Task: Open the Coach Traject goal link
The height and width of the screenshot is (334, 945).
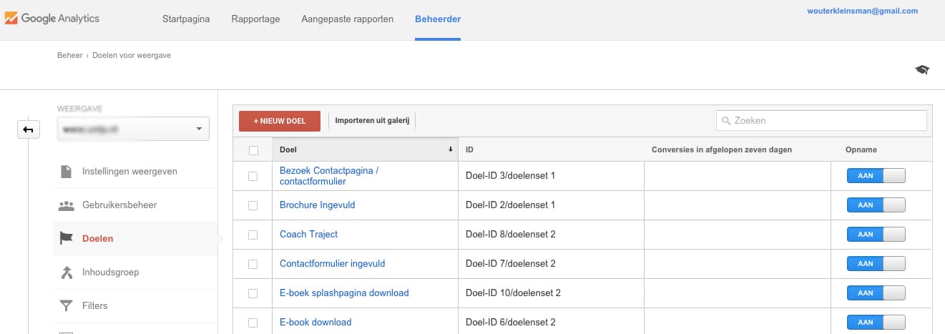Action: (308, 235)
